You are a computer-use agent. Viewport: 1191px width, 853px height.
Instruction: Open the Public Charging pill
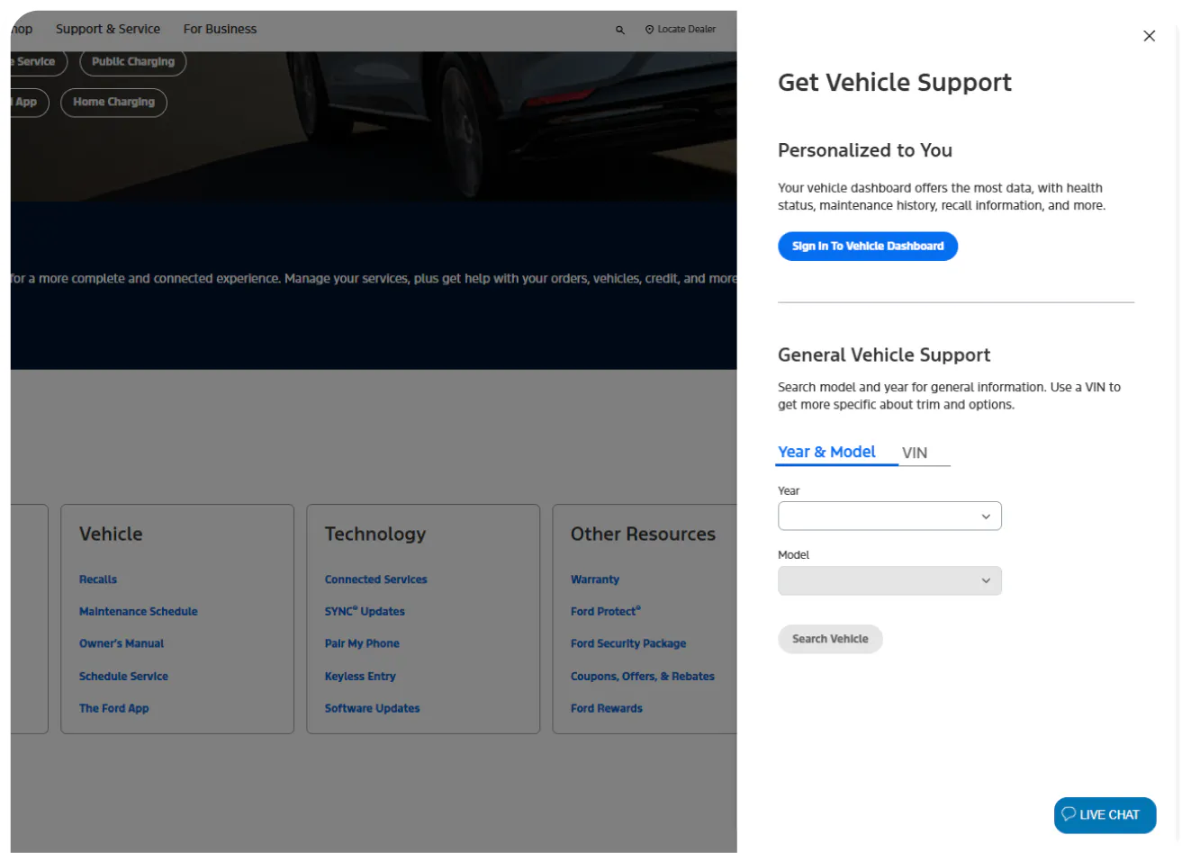point(133,61)
